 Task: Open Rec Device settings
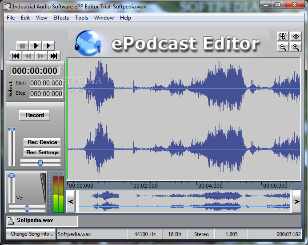point(42,142)
